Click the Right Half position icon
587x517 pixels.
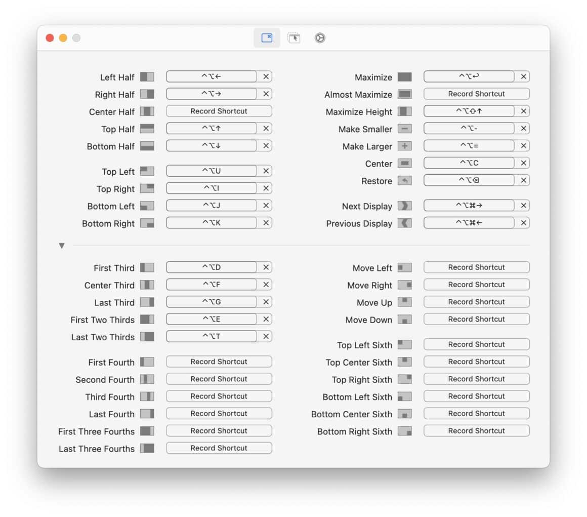coord(147,94)
